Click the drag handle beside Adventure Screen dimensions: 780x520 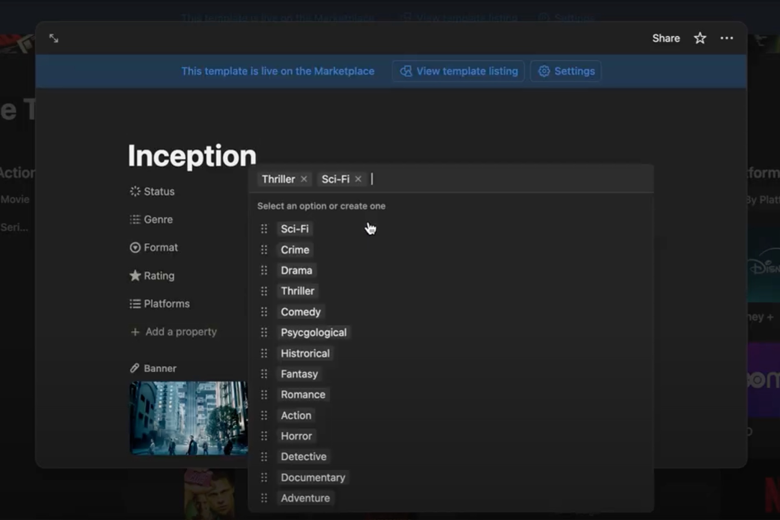pos(264,498)
